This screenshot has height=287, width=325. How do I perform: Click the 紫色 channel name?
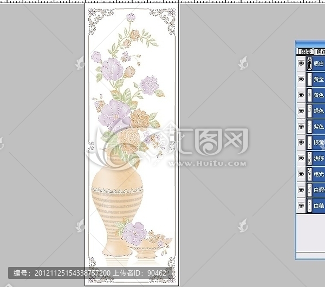coord(318,127)
